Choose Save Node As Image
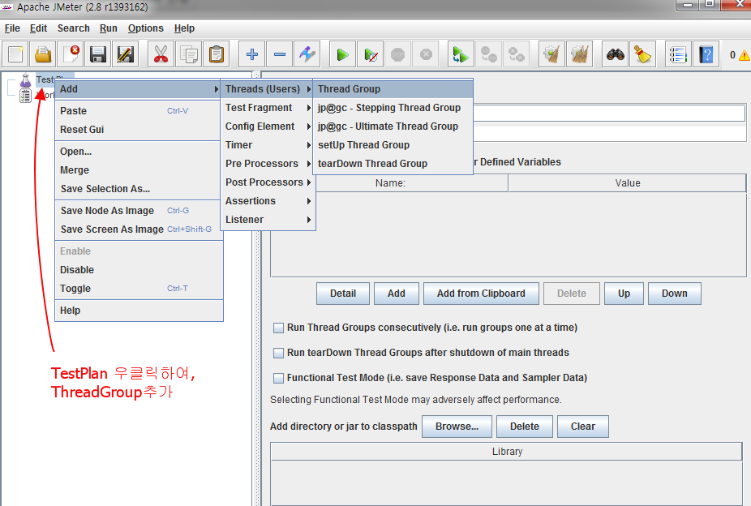 pyautogui.click(x=139, y=211)
